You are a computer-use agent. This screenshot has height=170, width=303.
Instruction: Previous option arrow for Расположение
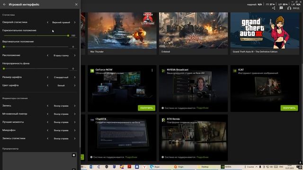pyautogui.click(x=48, y=56)
